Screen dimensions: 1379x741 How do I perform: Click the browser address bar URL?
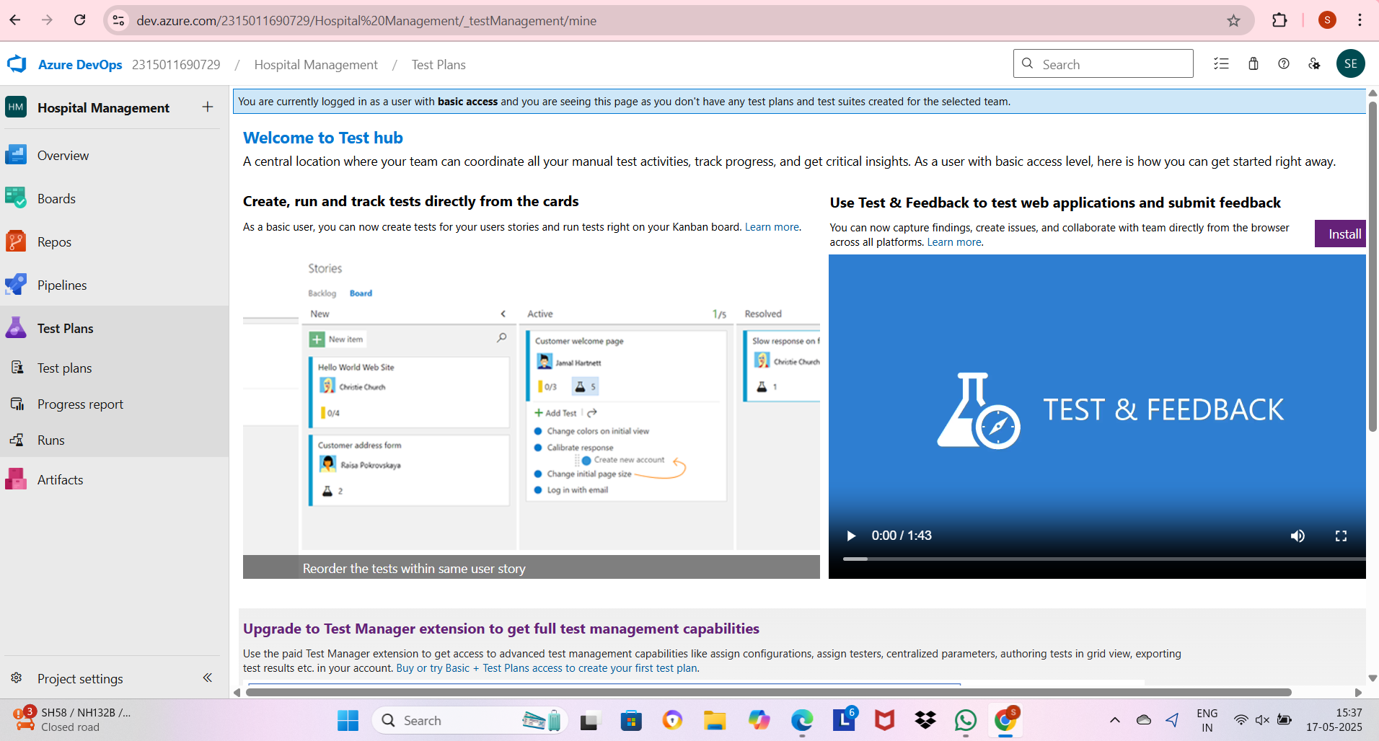[x=366, y=21]
